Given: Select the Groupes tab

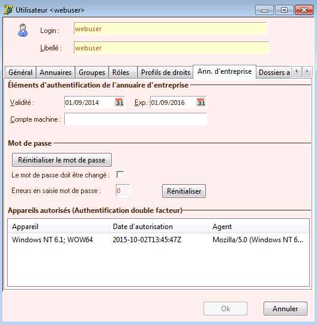Looking at the screenshot, I should pos(92,73).
